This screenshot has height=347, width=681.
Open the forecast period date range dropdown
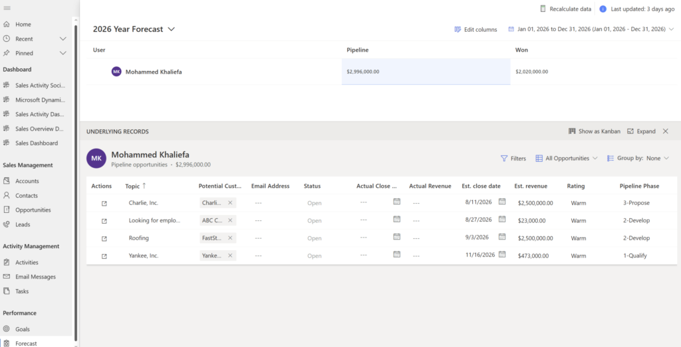pyautogui.click(x=591, y=29)
